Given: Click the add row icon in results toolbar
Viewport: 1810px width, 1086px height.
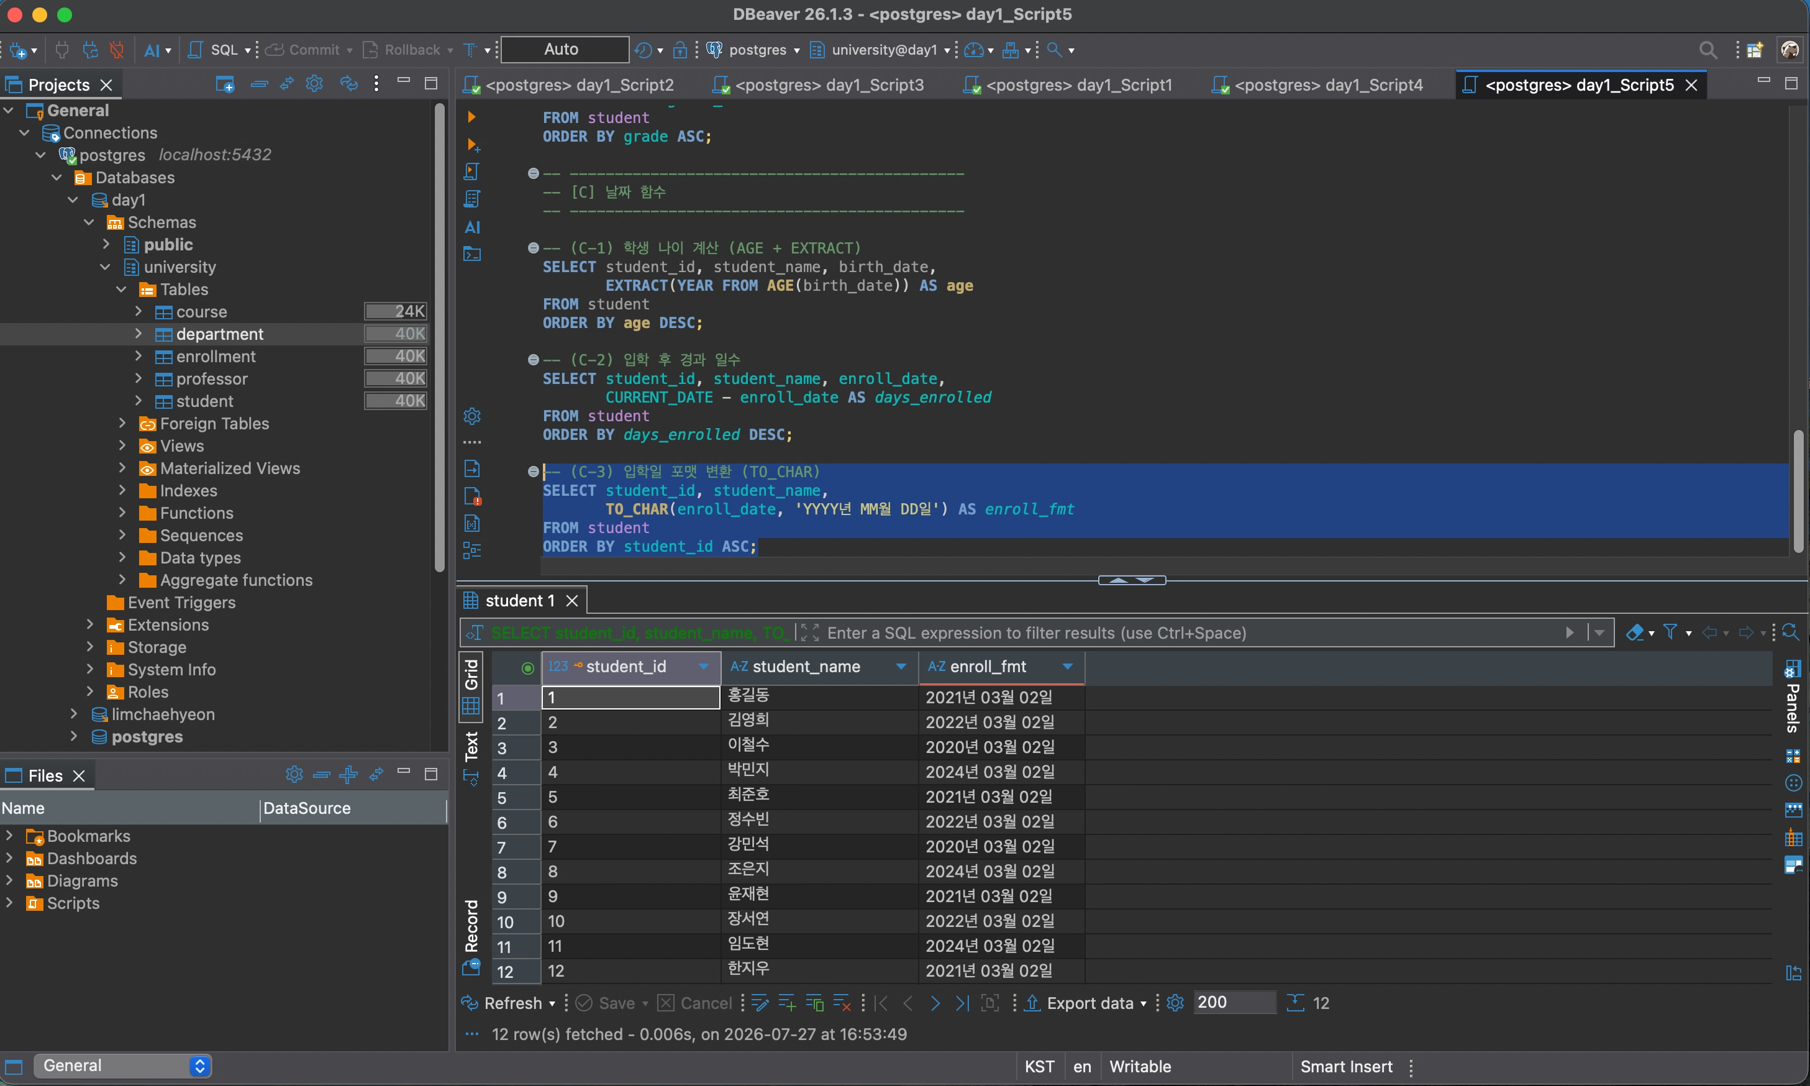Looking at the screenshot, I should pos(787,1003).
